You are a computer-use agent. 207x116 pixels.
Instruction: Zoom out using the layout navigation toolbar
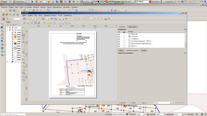28,23
